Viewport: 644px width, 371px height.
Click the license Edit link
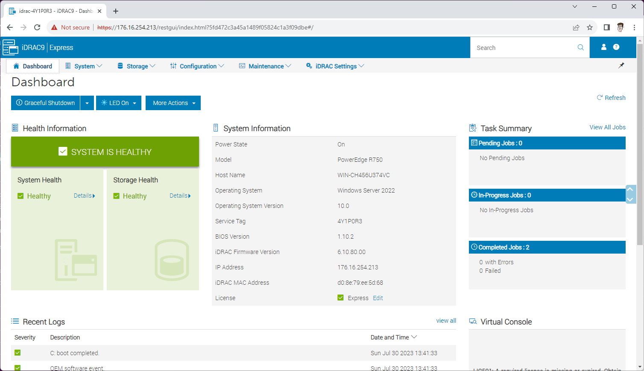[x=378, y=298]
